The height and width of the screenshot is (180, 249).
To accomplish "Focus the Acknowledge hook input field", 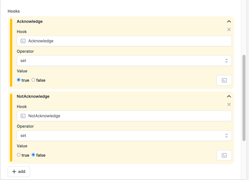I will tap(124, 41).
